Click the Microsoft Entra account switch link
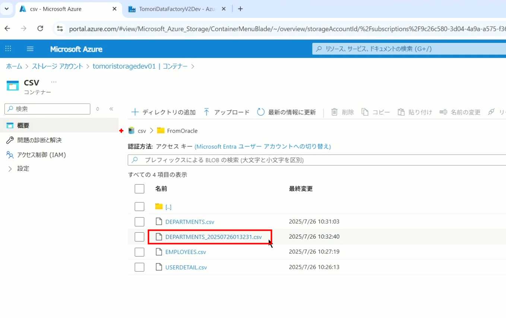 tap(262, 147)
